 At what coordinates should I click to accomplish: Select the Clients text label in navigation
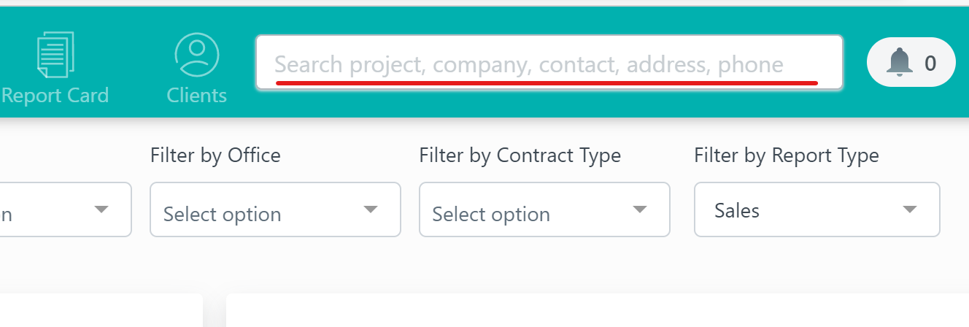(x=196, y=95)
